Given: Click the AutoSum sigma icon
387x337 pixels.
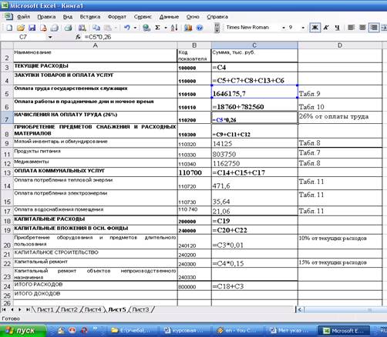Looking at the screenshot, I should 158,28.
